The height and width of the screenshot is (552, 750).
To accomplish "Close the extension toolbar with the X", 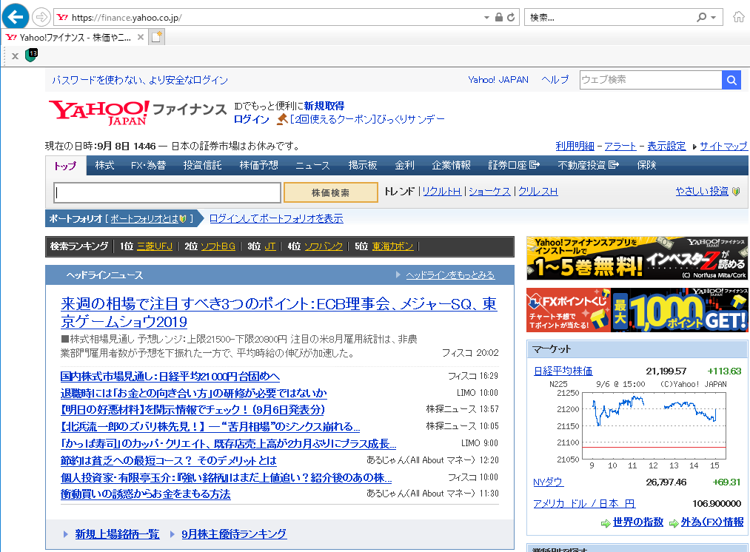I will pyautogui.click(x=16, y=56).
